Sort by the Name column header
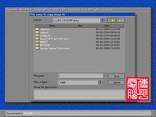 point(52,26)
